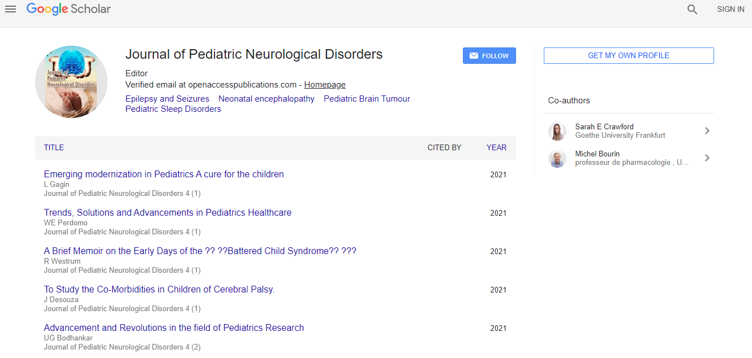Click the journal profile picture
Image resolution: width=752 pixels, height=358 pixels.
pos(71,82)
